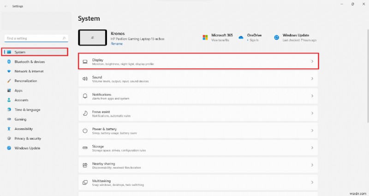Image resolution: width=369 pixels, height=196 pixels.
Task: Click the Power & battery power icon
Action: click(x=85, y=131)
